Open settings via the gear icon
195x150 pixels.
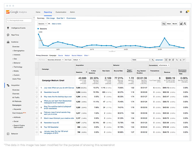point(181,12)
